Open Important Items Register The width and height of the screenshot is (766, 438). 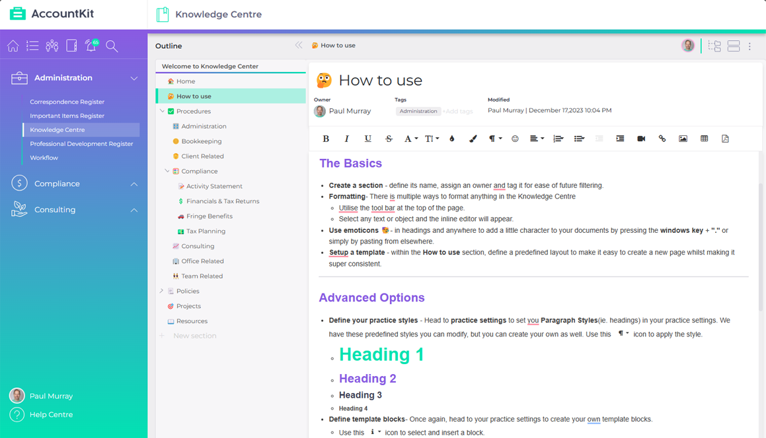click(x=67, y=116)
